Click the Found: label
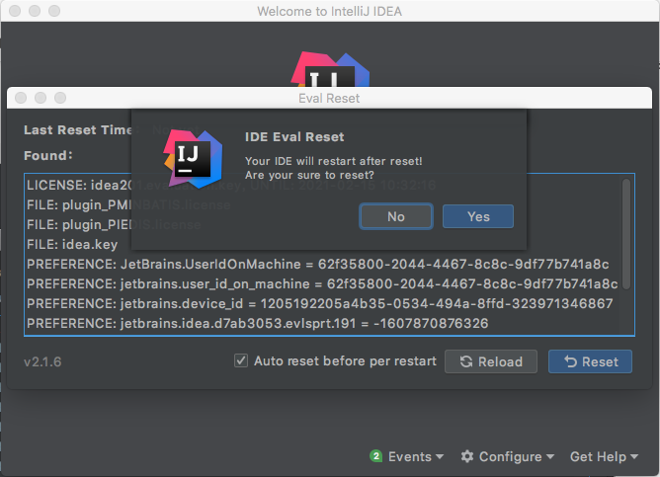Screen dimensions: 660x477 click(x=48, y=156)
